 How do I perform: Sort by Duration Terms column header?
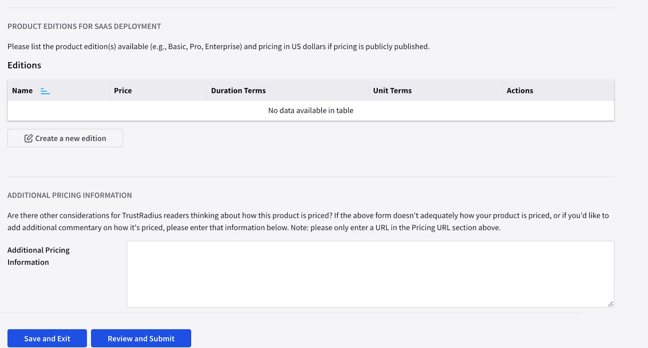(288, 91)
